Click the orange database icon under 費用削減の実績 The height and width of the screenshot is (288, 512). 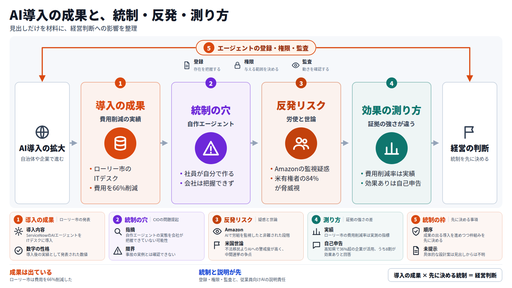[120, 143]
